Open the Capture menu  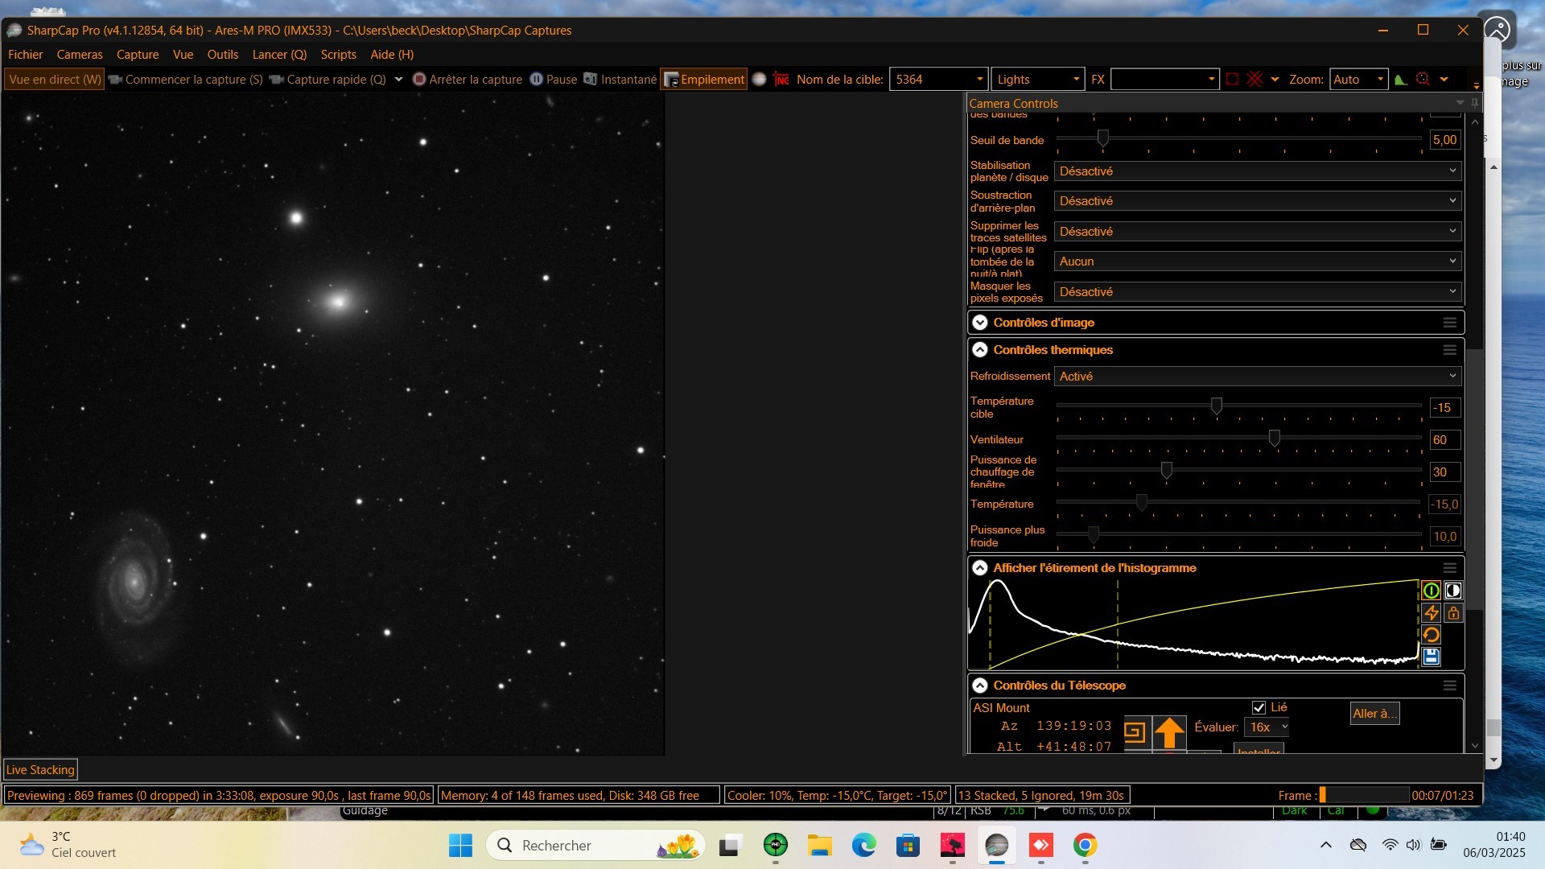[138, 55]
